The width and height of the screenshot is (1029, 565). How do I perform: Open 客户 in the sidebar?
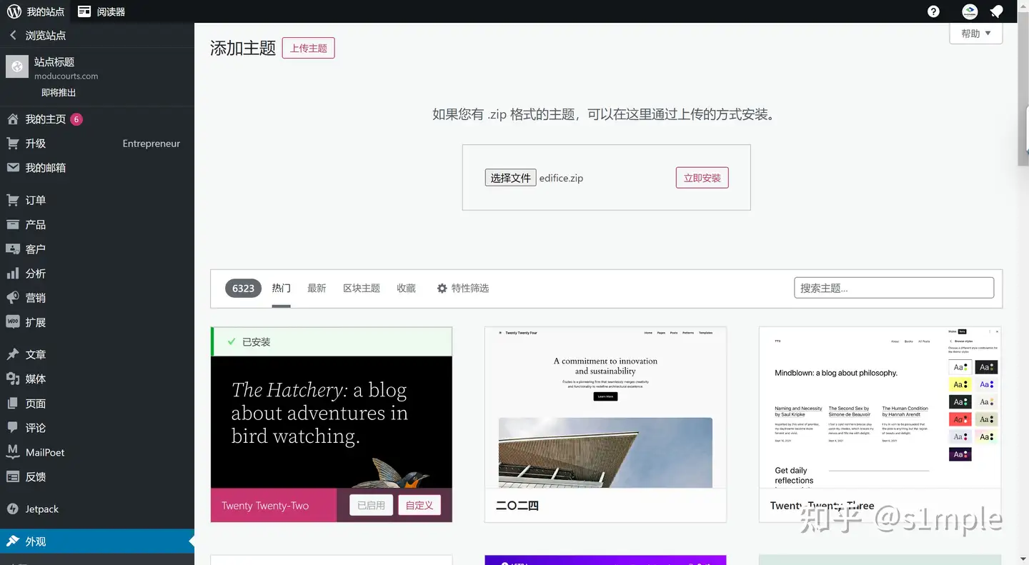point(97,249)
